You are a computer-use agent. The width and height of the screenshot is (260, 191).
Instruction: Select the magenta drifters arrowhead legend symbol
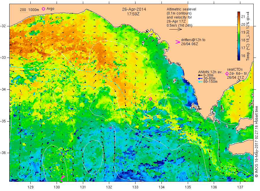(x=178, y=42)
